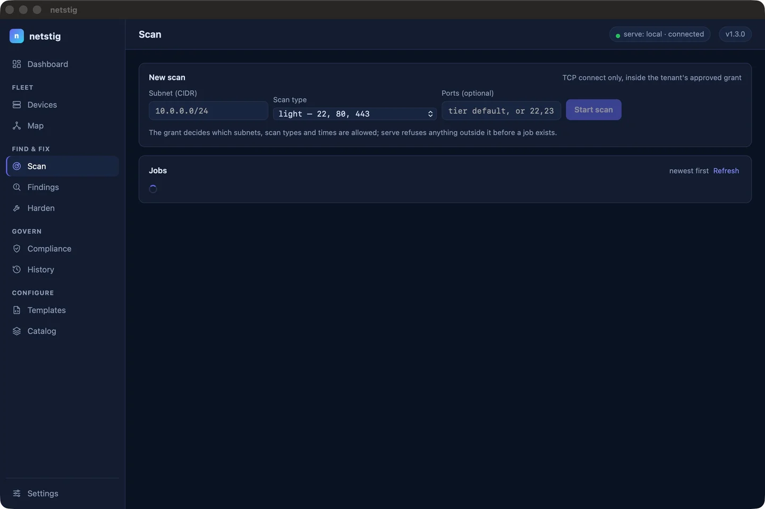Click the "Jobs" heading
This screenshot has width=765, height=509.
[158, 171]
